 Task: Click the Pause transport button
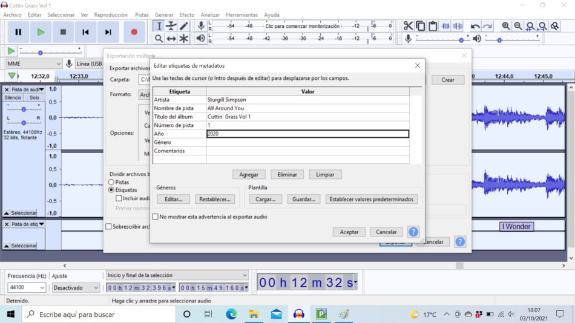18,32
